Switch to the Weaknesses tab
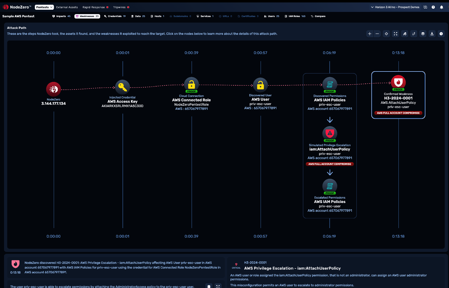Screen dimensions: 449x288 pyautogui.click(x=87, y=16)
